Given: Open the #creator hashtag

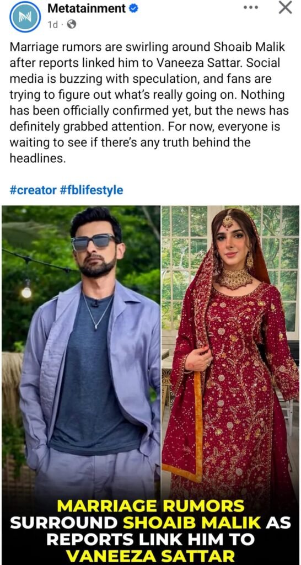Looking at the screenshot, I should (33, 190).
